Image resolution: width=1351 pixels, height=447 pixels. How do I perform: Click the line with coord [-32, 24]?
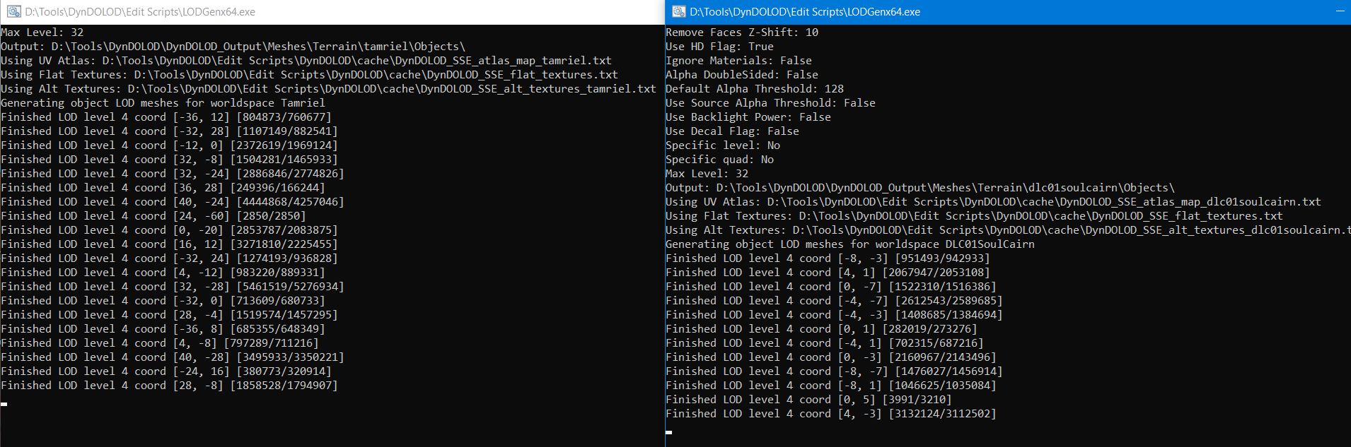[x=170, y=258]
